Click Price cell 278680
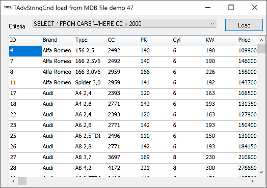Viewport: 267px width, 188px height. [247, 169]
